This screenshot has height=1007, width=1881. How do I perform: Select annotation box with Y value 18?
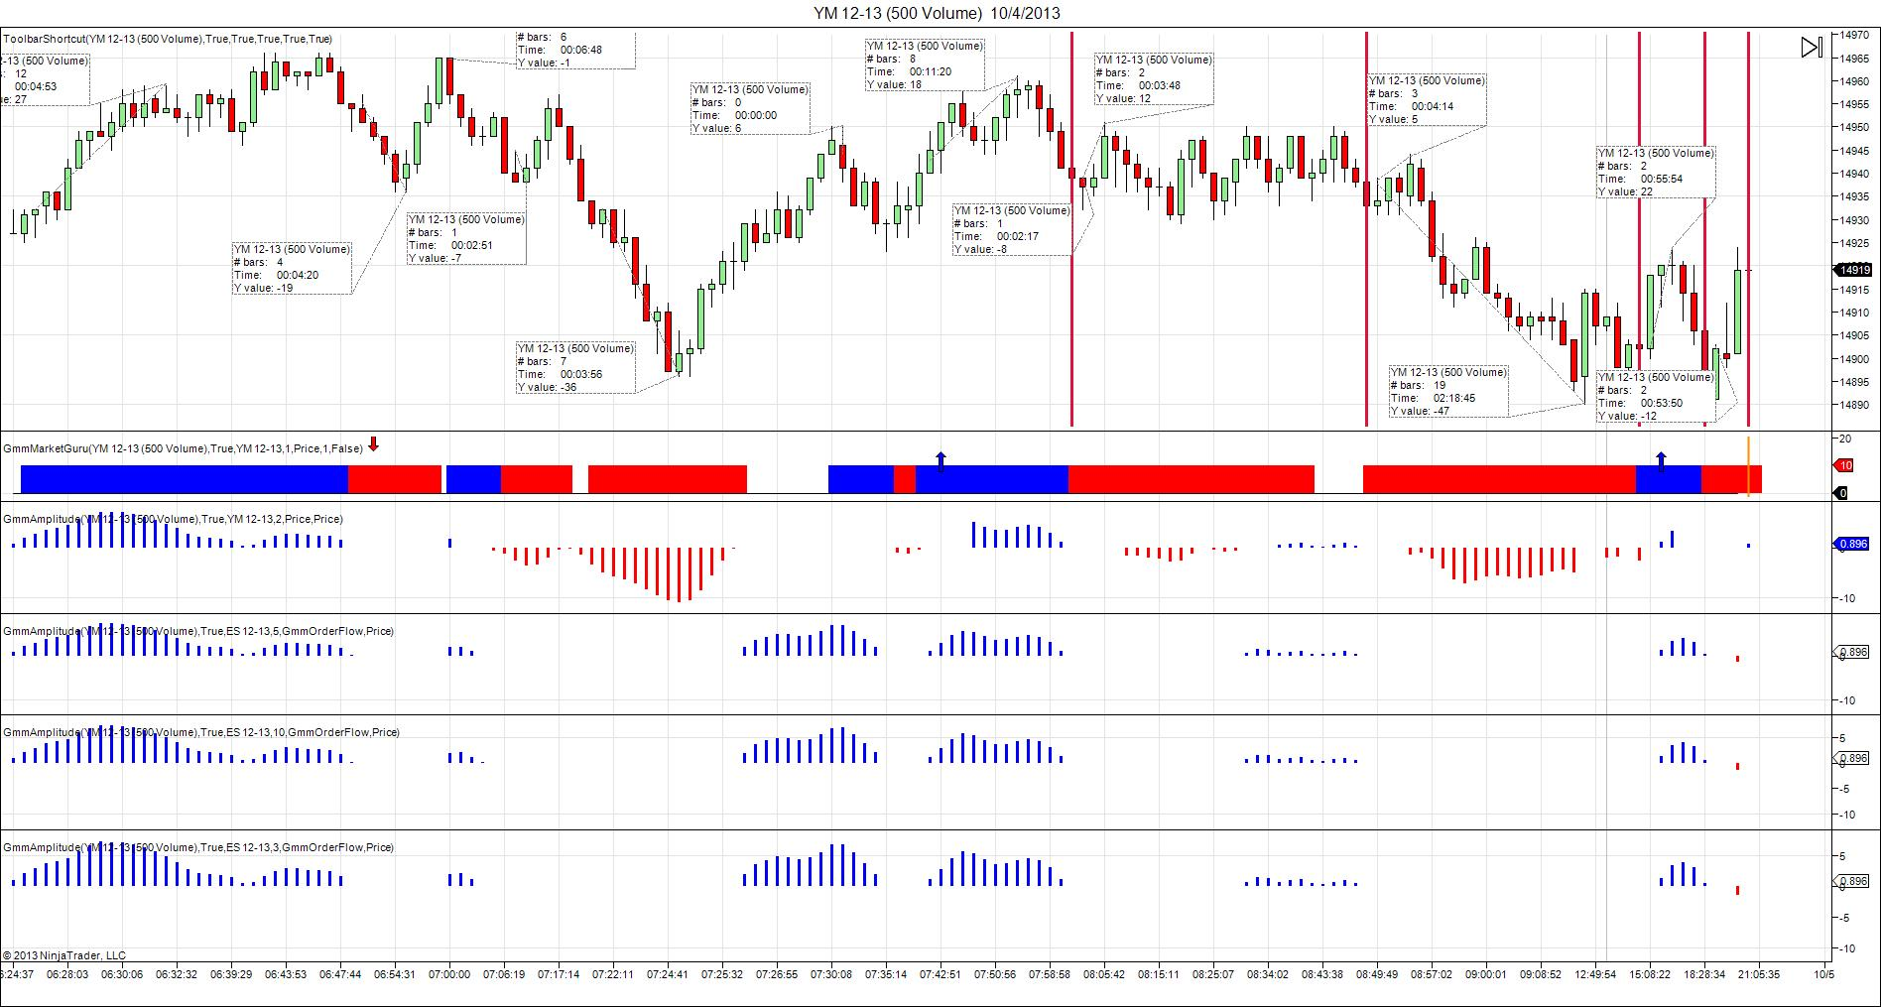tap(926, 65)
